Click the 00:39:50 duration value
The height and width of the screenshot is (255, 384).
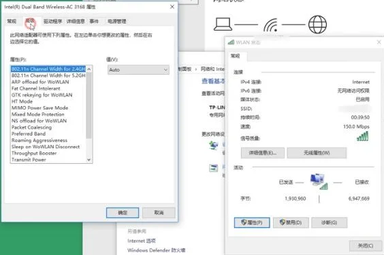tap(360, 118)
